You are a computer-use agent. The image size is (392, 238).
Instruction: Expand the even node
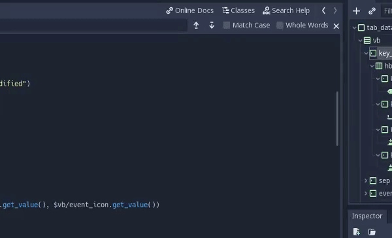[x=366, y=193]
